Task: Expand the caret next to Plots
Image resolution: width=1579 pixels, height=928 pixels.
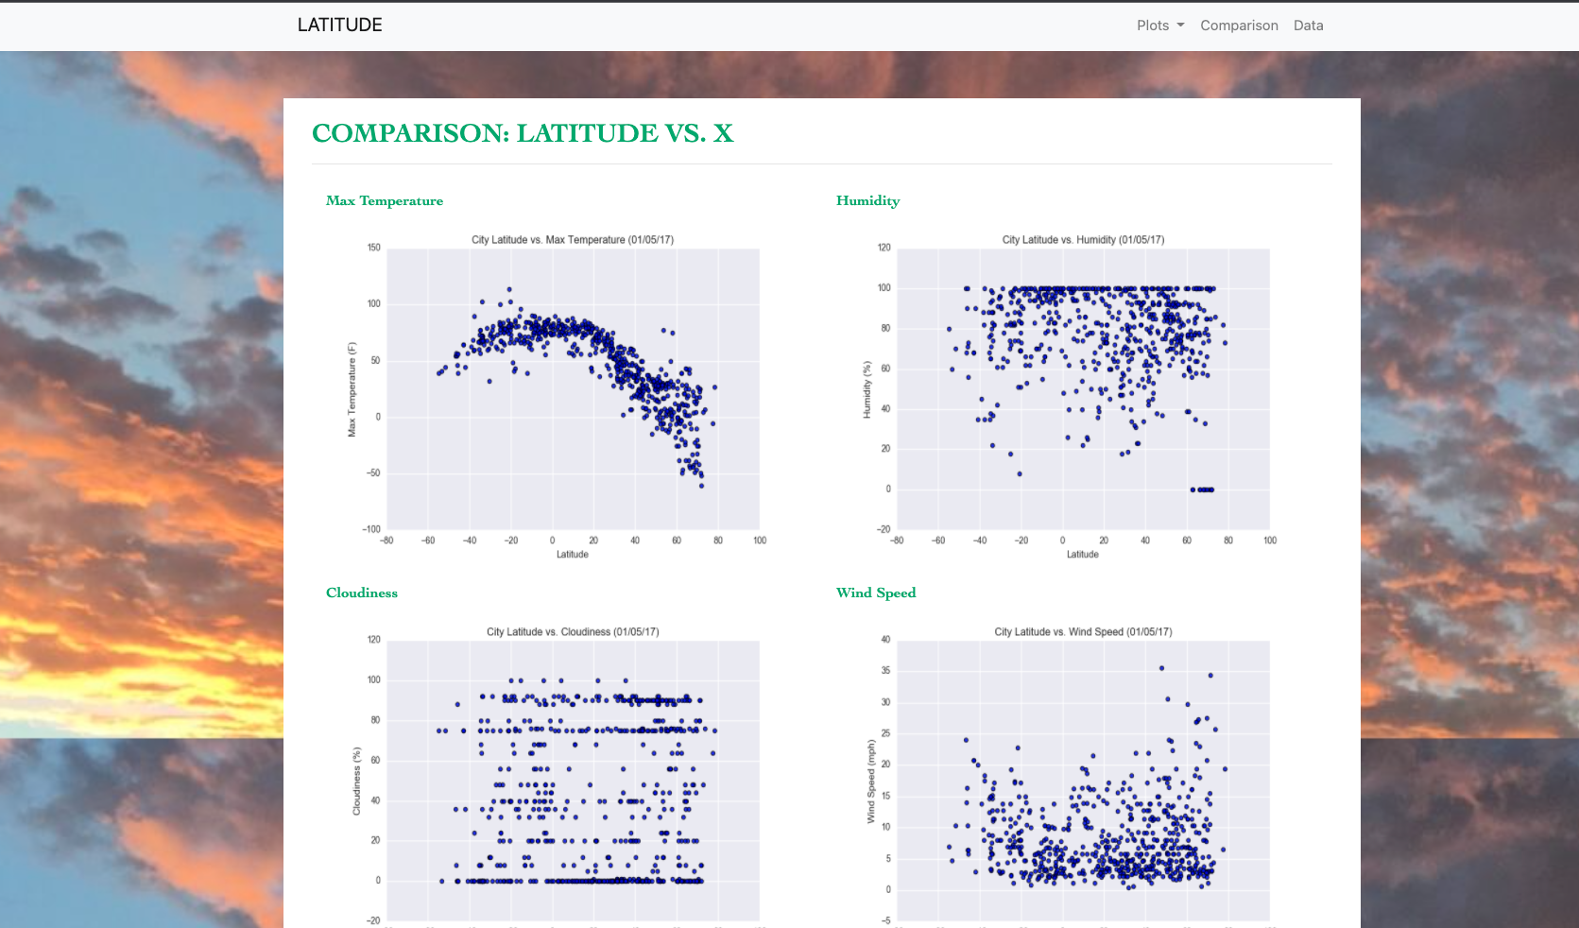Action: (1179, 26)
